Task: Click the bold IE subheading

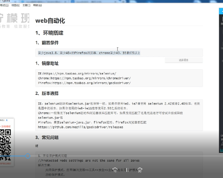Action: pos(37,146)
